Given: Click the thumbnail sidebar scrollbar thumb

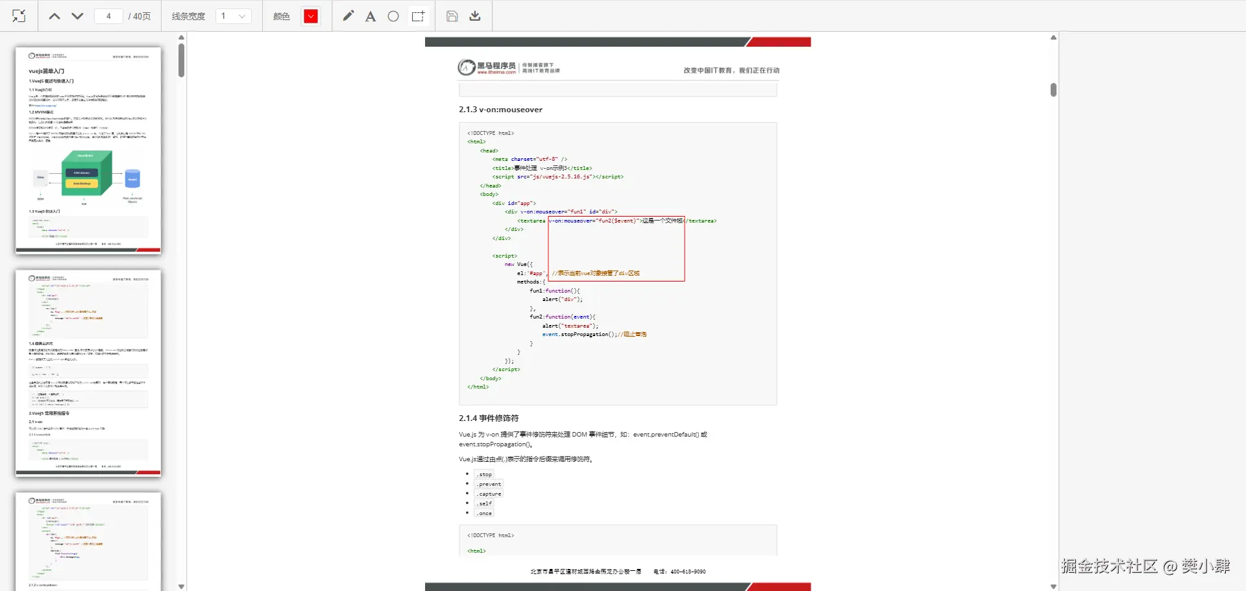Looking at the screenshot, I should [x=182, y=60].
